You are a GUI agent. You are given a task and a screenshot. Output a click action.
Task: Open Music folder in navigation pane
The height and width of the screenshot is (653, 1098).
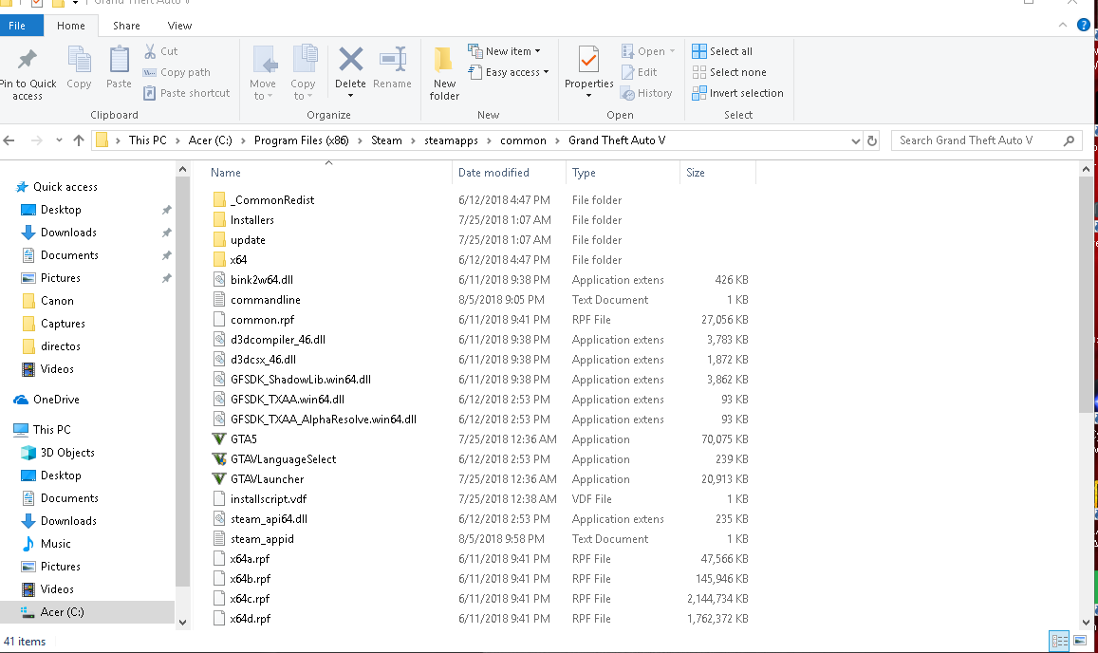tap(55, 544)
